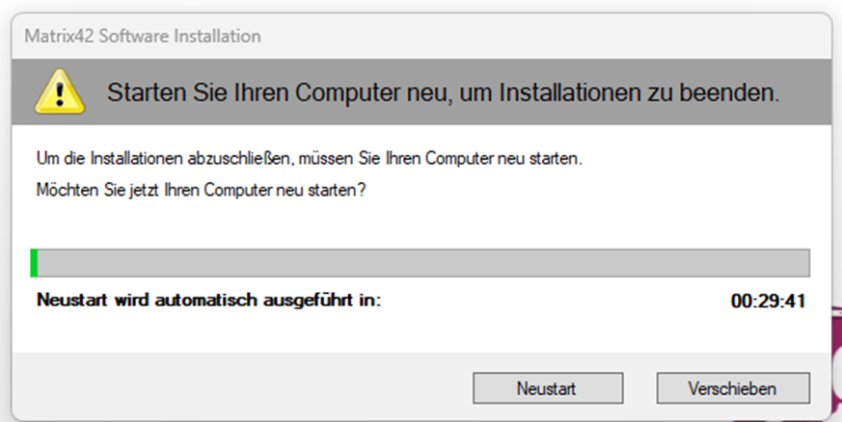Postpone the restart with the Verschieben button
842x422 pixels.
coord(732,388)
